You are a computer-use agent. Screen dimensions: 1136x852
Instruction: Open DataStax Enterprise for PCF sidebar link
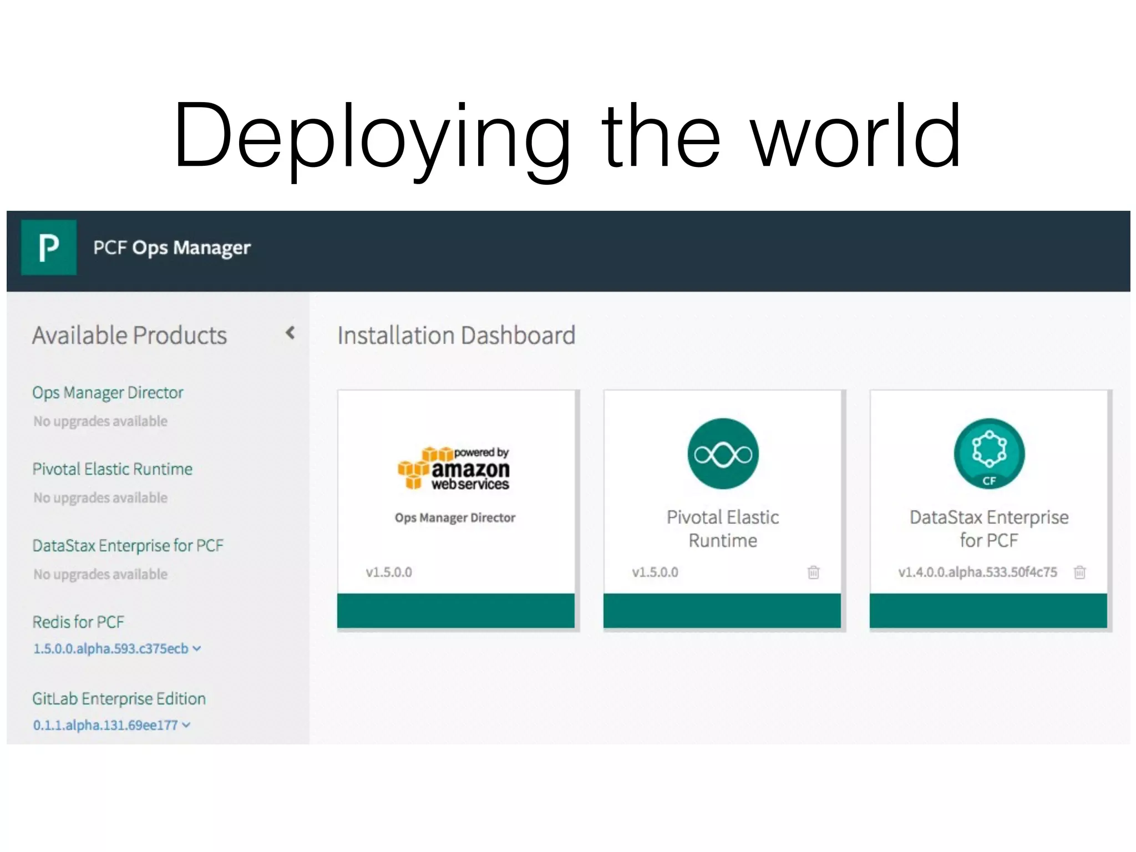(128, 546)
